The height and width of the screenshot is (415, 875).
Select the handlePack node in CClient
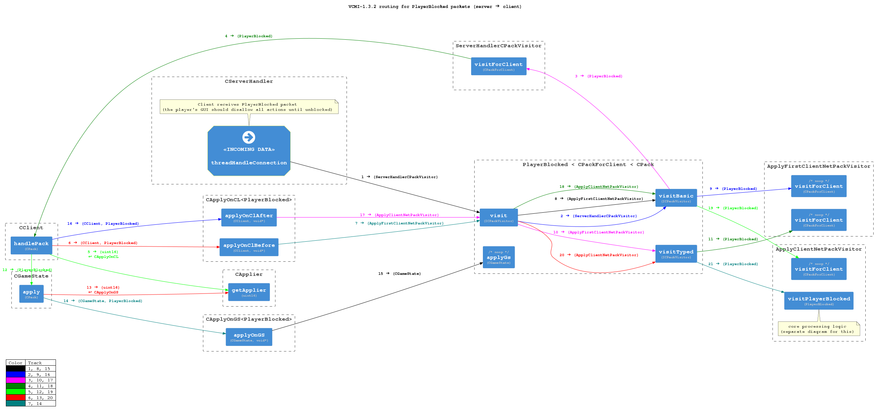click(x=31, y=245)
